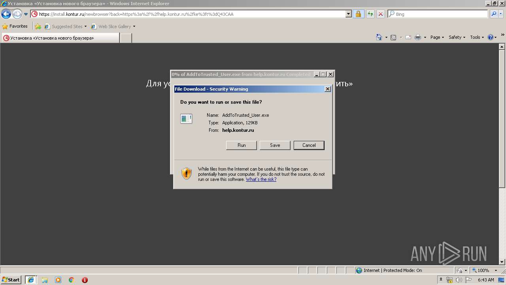506x285 pixels.
Task: Click the security lock icon
Action: (358, 14)
